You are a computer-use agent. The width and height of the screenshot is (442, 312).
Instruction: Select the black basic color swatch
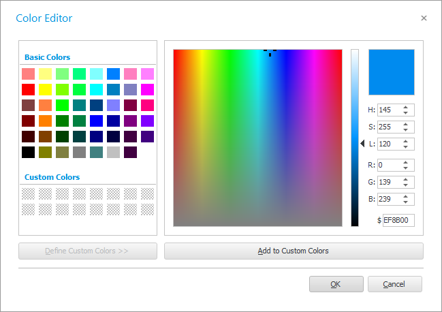pos(28,152)
